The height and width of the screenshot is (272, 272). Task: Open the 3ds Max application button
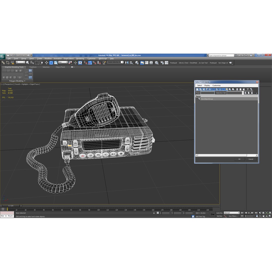3,56
